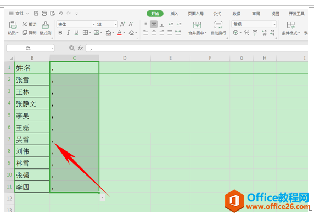
Task: Click the Undo arrow
Action: pyautogui.click(x=61, y=13)
